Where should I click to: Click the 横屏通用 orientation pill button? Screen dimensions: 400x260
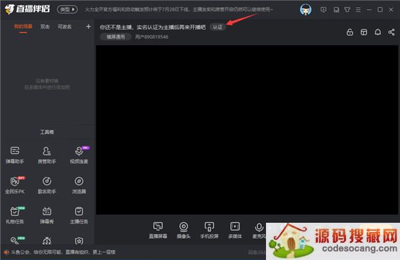(115, 37)
